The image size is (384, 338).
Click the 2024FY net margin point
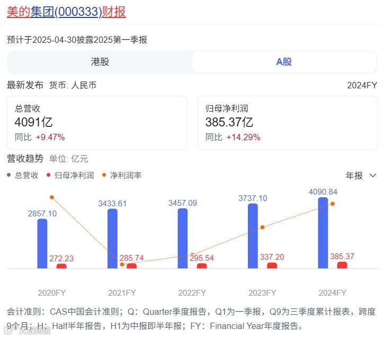click(333, 204)
